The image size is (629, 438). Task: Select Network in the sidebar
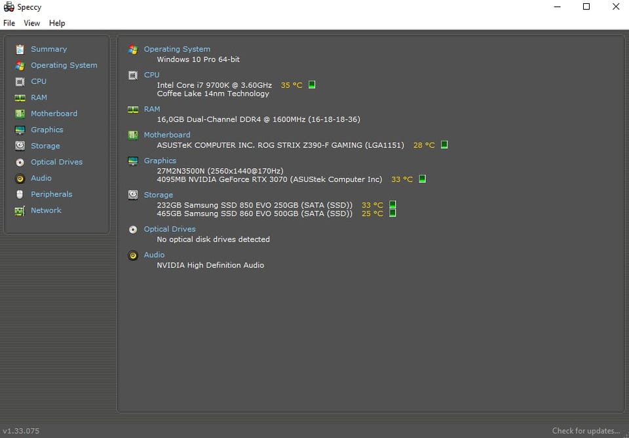[46, 210]
